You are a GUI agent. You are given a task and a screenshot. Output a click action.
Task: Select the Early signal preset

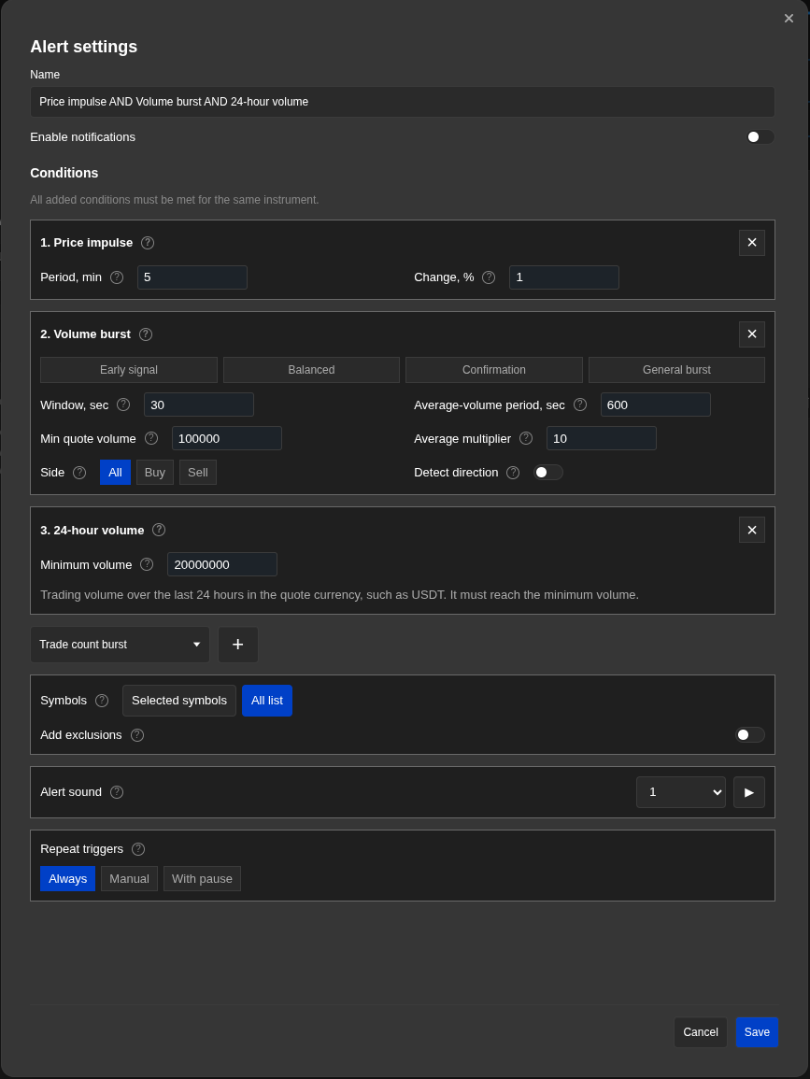pyautogui.click(x=129, y=370)
